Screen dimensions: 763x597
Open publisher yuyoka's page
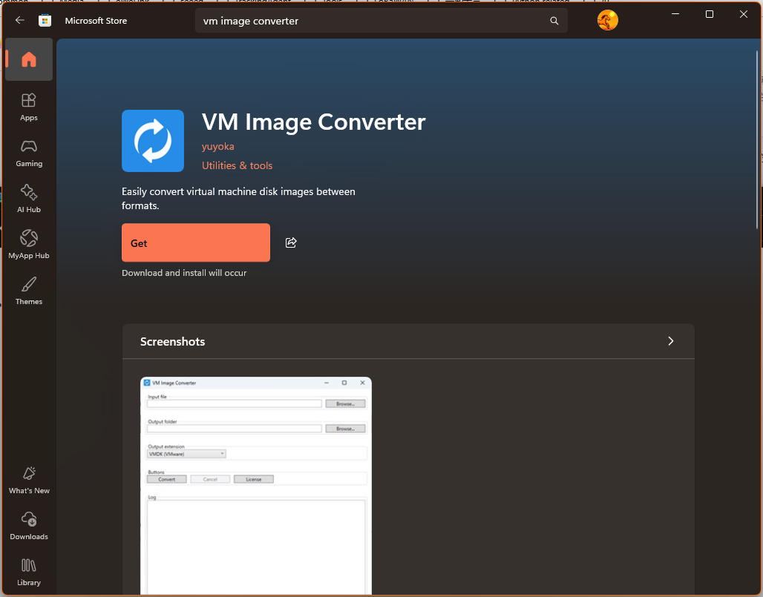pos(218,146)
